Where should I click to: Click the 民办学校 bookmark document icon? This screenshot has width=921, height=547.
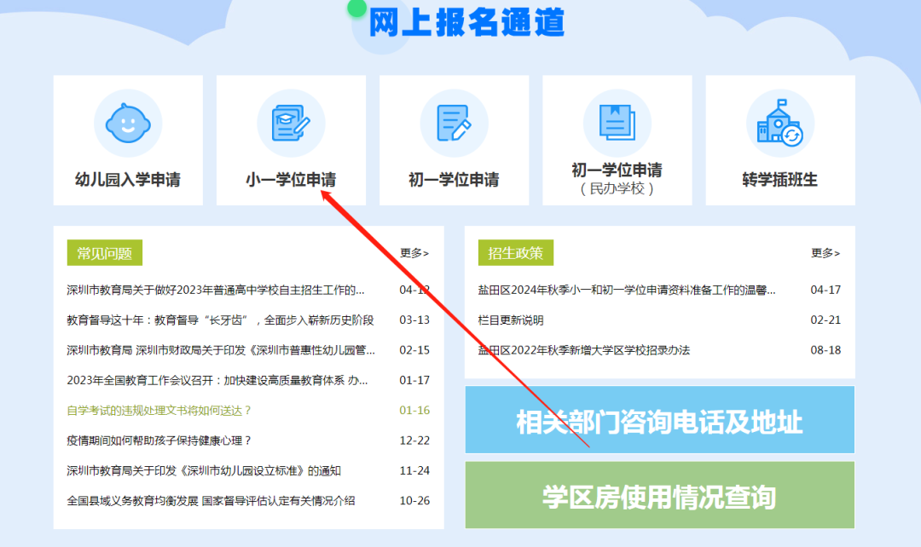pos(617,123)
